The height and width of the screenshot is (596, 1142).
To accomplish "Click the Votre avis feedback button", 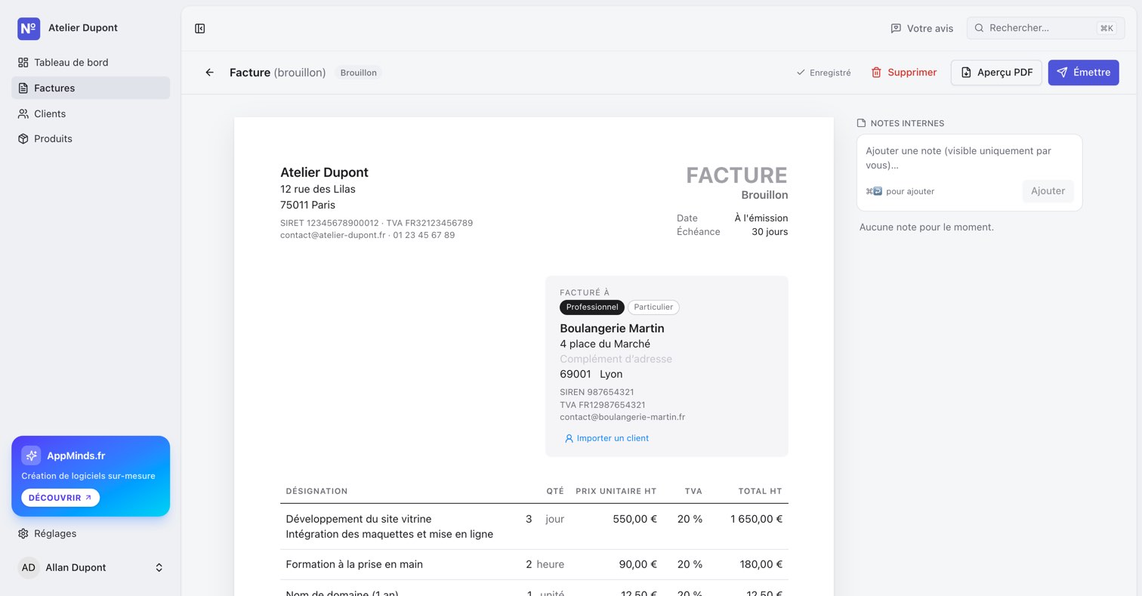I will coord(921,29).
